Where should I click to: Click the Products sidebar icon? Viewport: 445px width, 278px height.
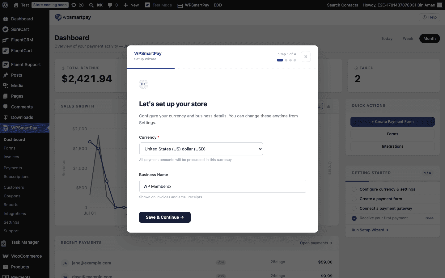click(x=5, y=267)
